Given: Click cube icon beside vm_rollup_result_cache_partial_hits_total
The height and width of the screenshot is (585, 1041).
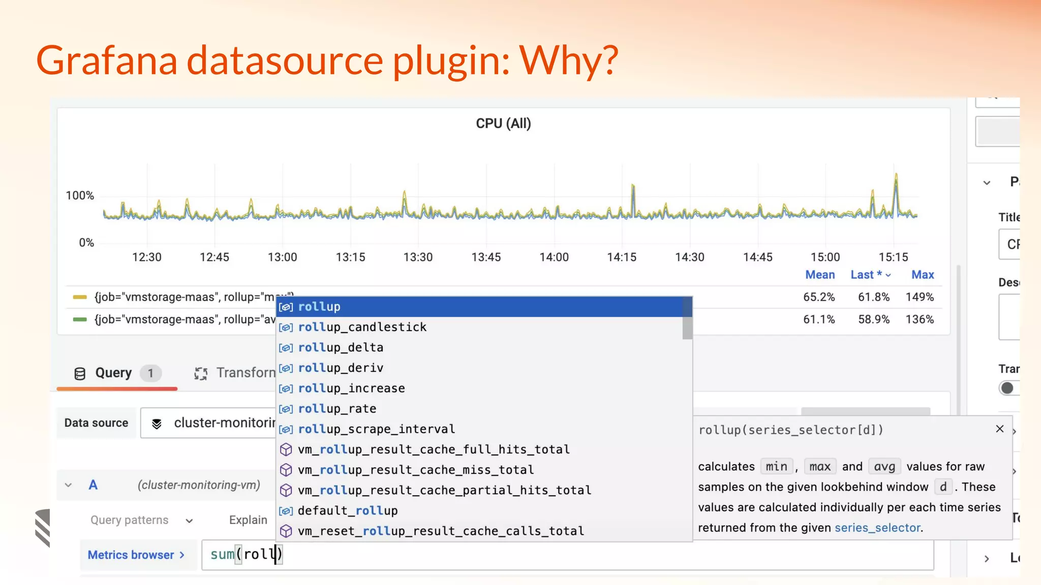Looking at the screenshot, I should [286, 490].
